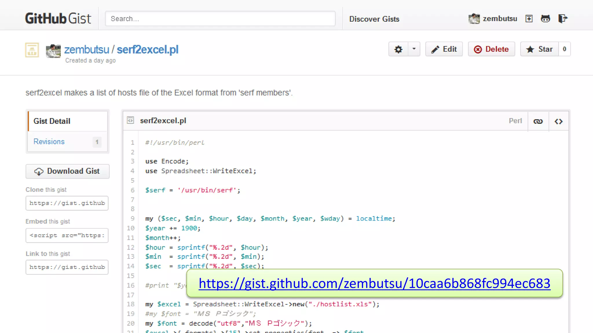593x333 pixels.
Task: Click the permalink chain icon
Action: pos(538,121)
